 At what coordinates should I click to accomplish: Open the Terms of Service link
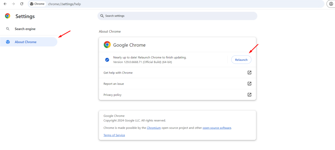(x=114, y=135)
